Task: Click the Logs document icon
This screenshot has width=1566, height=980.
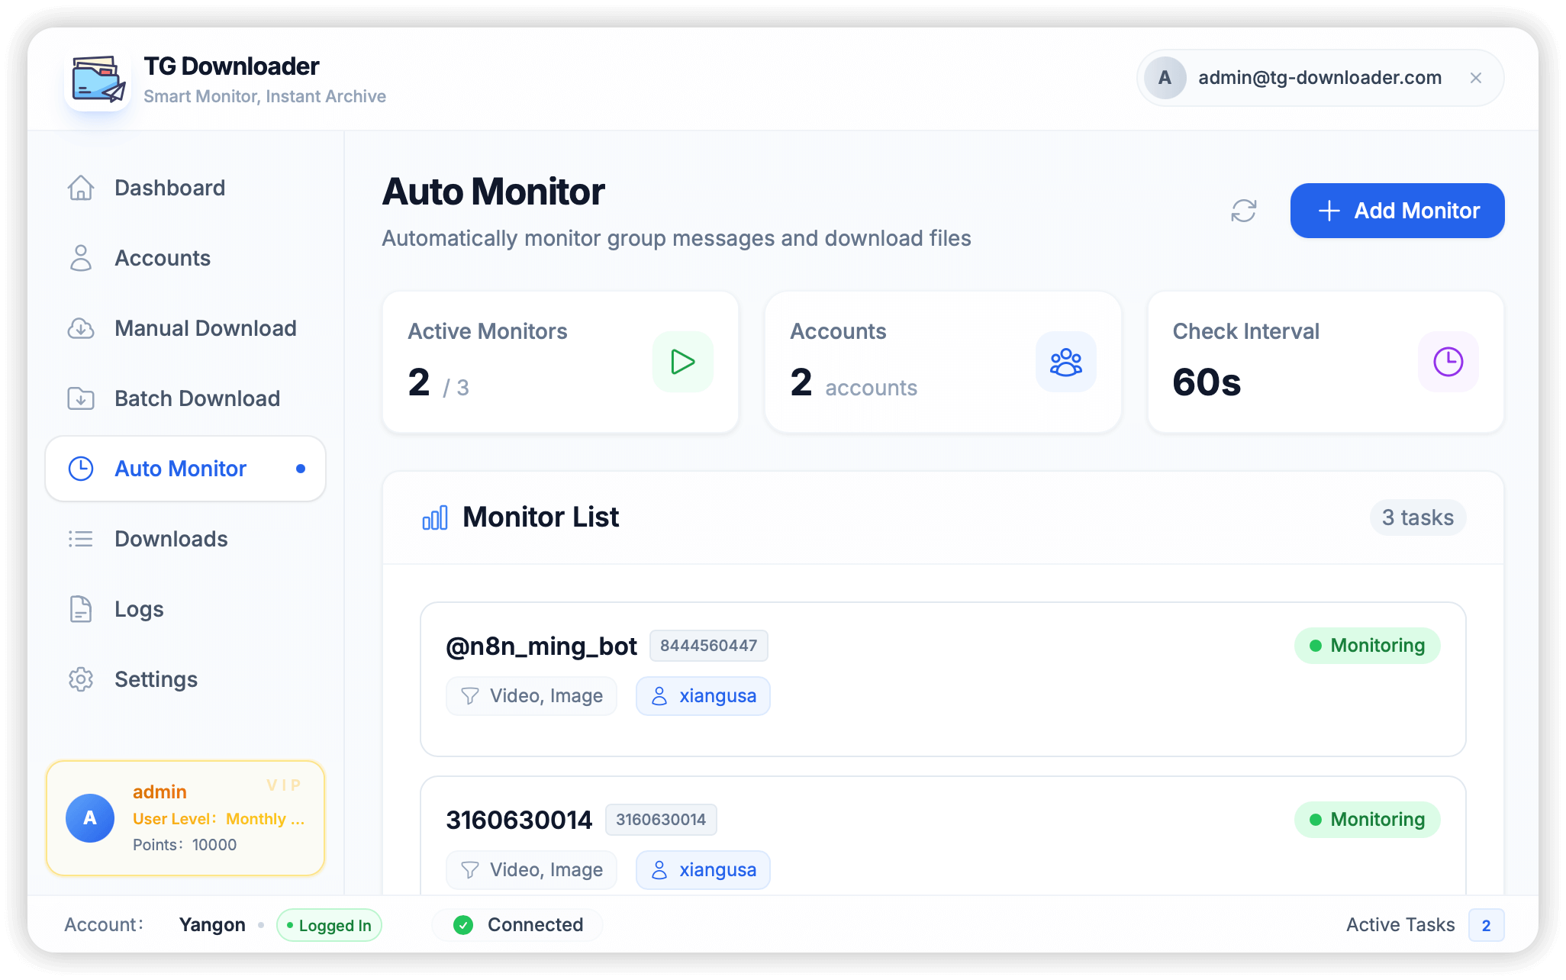Action: (80, 609)
